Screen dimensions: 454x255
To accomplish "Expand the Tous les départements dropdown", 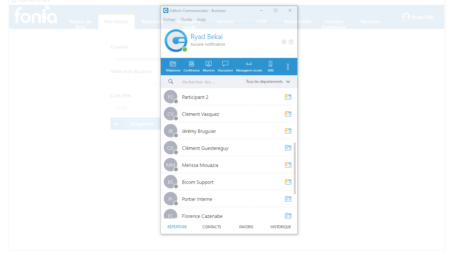I will click(268, 82).
